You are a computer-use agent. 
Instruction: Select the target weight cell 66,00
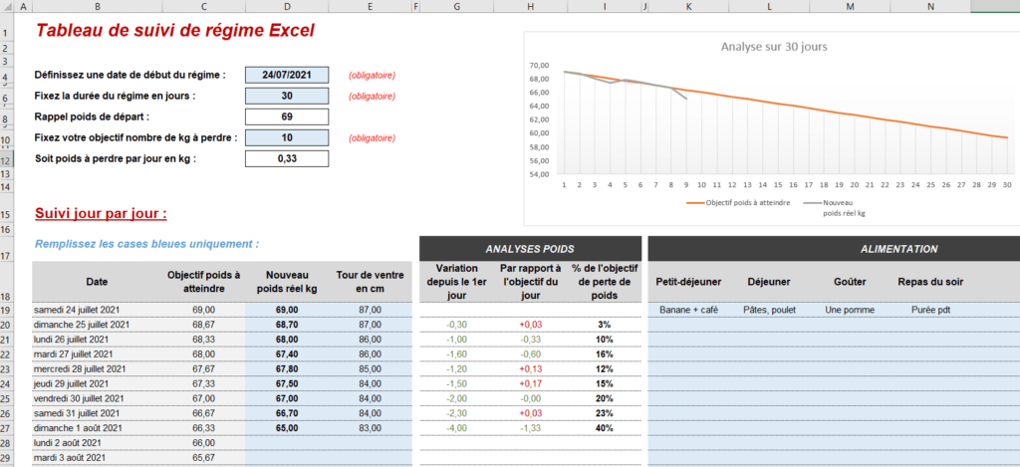pos(204,443)
